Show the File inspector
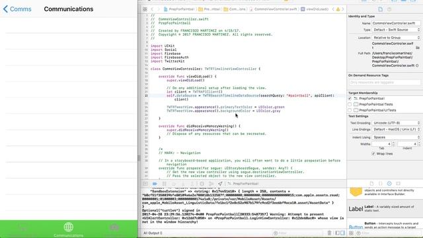 pos(381,9)
